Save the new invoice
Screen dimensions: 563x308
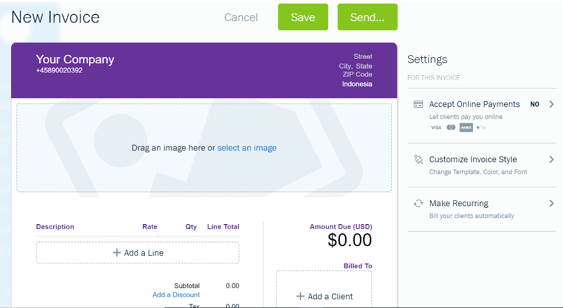point(303,17)
